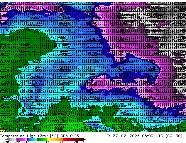186x143 pixels.
Task: Click the date "Fr 27-02-2026"
Action: point(123,136)
